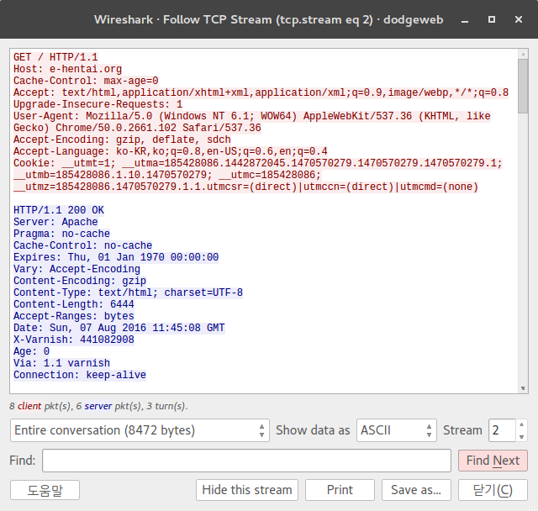Click the 'Cache-Control: no-cache' response line
This screenshot has height=511, width=538.
pyautogui.click(x=82, y=245)
